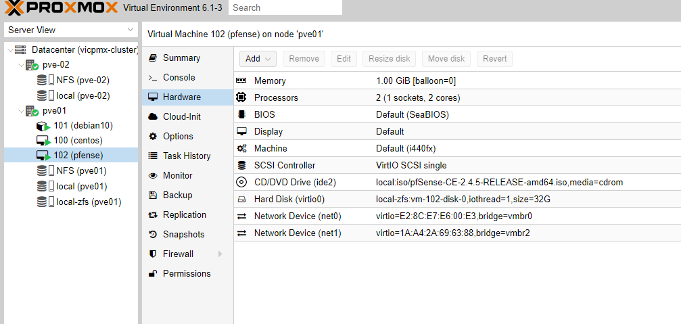The image size is (681, 324).
Task: Select local-zfs (pve01) storage entry
Action: (89, 202)
